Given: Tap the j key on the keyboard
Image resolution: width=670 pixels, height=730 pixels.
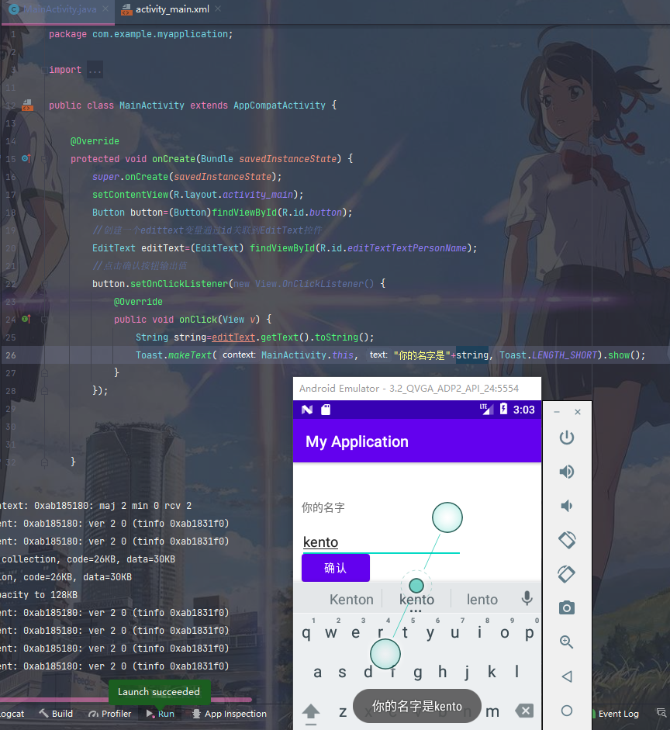Looking at the screenshot, I should [x=467, y=672].
